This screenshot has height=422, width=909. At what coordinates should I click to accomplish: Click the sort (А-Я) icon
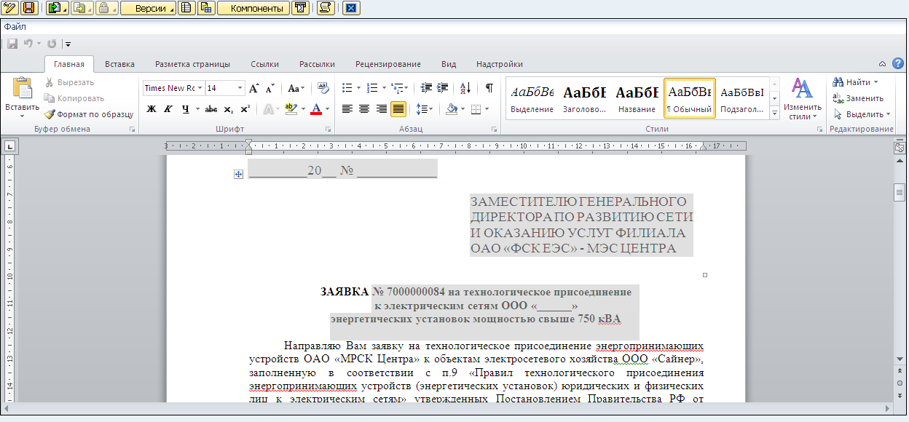click(x=466, y=88)
